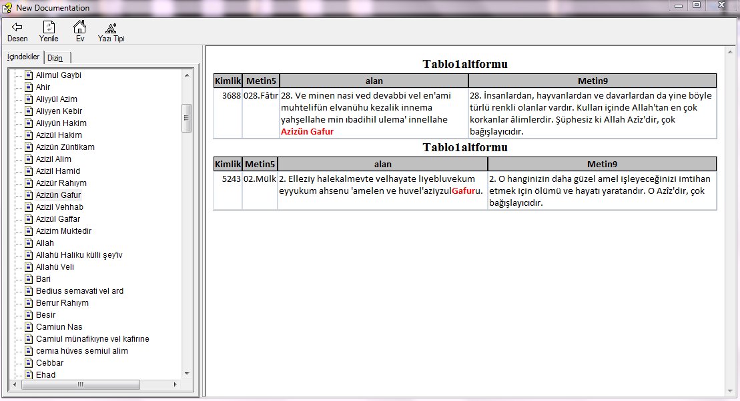This screenshot has width=740, height=401.
Task: Go to Ev home page icon
Action: pos(79,27)
